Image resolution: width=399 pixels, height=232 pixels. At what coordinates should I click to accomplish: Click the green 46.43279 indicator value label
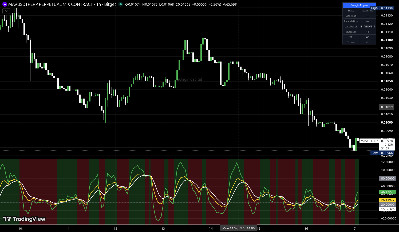(388, 192)
